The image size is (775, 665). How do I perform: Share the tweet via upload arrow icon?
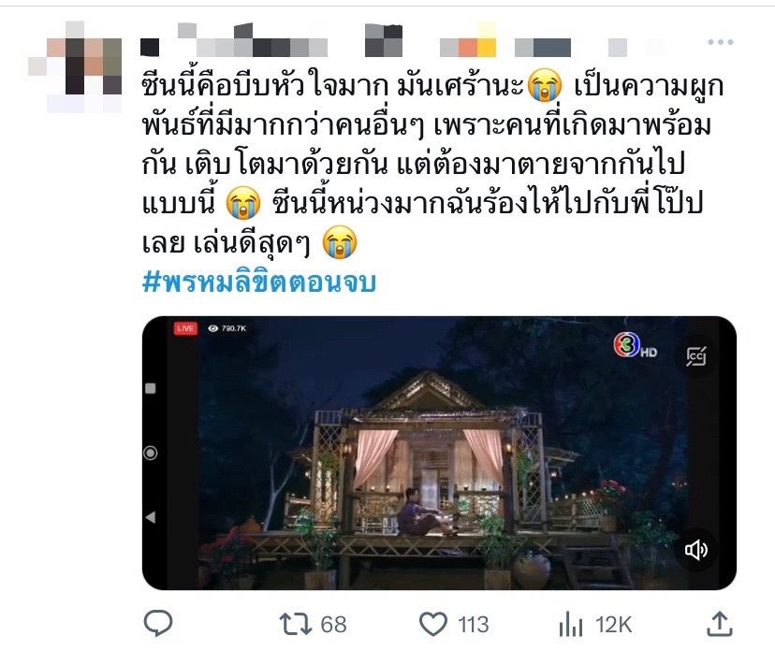tap(719, 624)
